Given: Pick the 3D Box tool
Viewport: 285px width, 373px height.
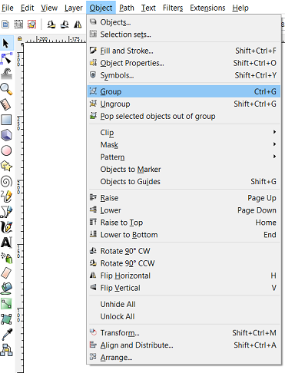Looking at the screenshot, I should pos(6,135).
